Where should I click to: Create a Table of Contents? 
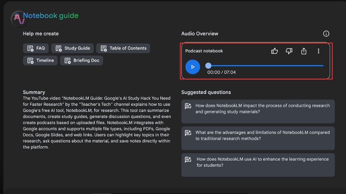tap(123, 48)
